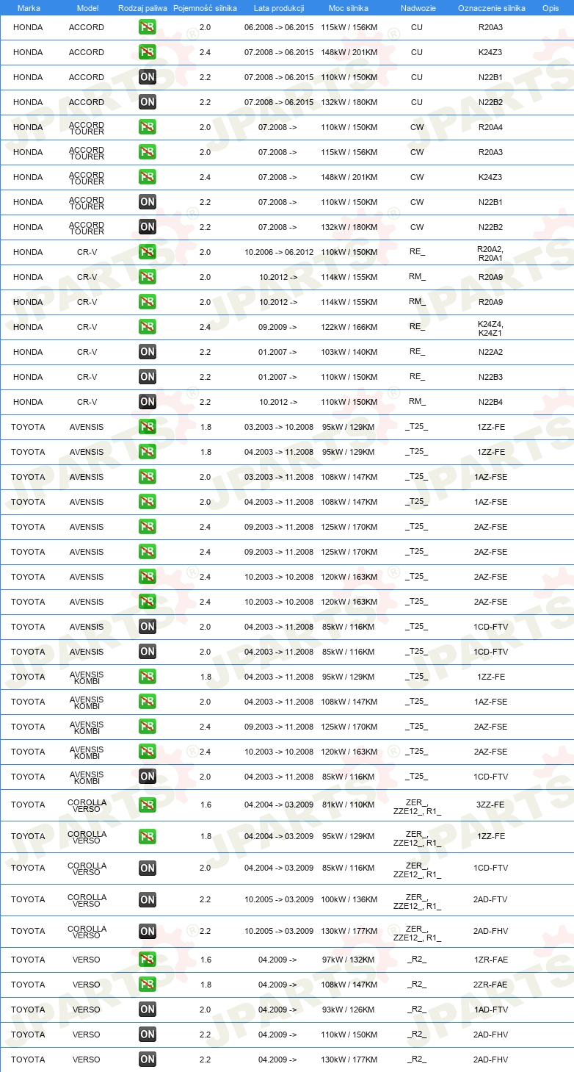Click petrol icon in Corolla Verso 3ZZ-FE row
Image resolution: width=574 pixels, height=1072 pixels.
pyautogui.click(x=148, y=805)
